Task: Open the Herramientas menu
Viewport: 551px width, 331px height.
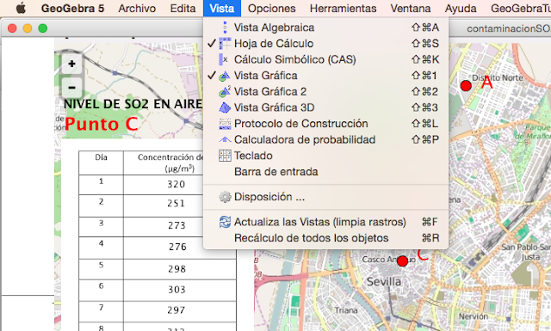Action: [x=343, y=8]
